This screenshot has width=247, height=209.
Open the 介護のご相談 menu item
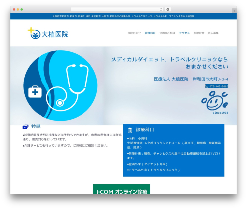click(167, 33)
